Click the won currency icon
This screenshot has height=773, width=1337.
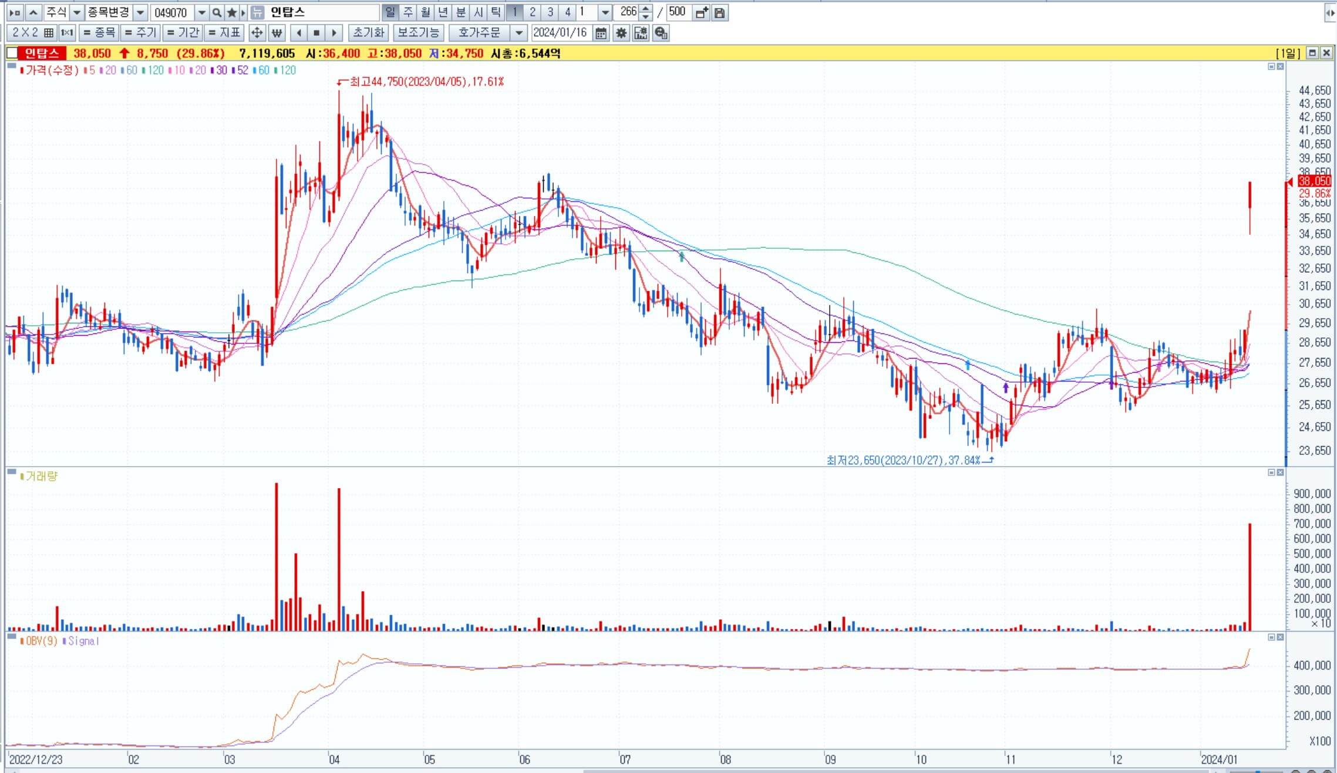277,33
